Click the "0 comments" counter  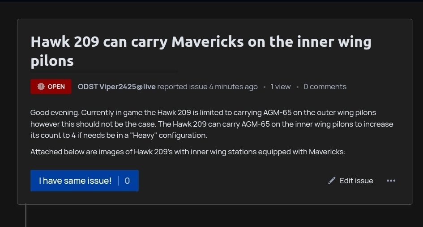click(x=325, y=87)
